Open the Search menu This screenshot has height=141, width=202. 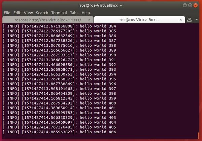coord(42,13)
